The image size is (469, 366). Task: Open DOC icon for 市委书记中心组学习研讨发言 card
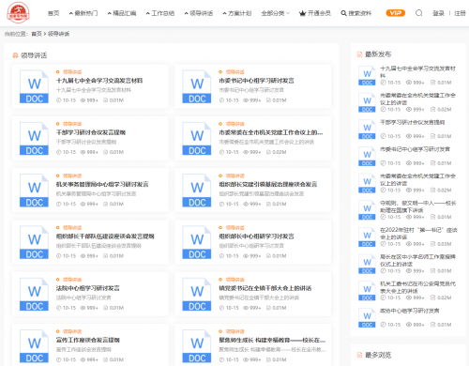[197, 86]
